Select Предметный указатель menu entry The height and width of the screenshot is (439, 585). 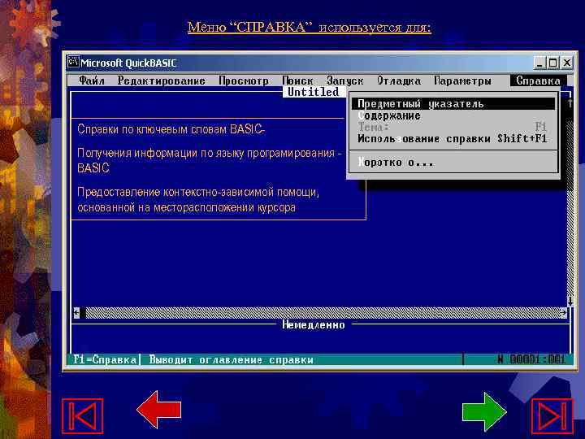453,104
